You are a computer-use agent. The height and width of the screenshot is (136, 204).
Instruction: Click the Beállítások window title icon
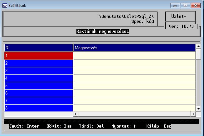(5, 6)
